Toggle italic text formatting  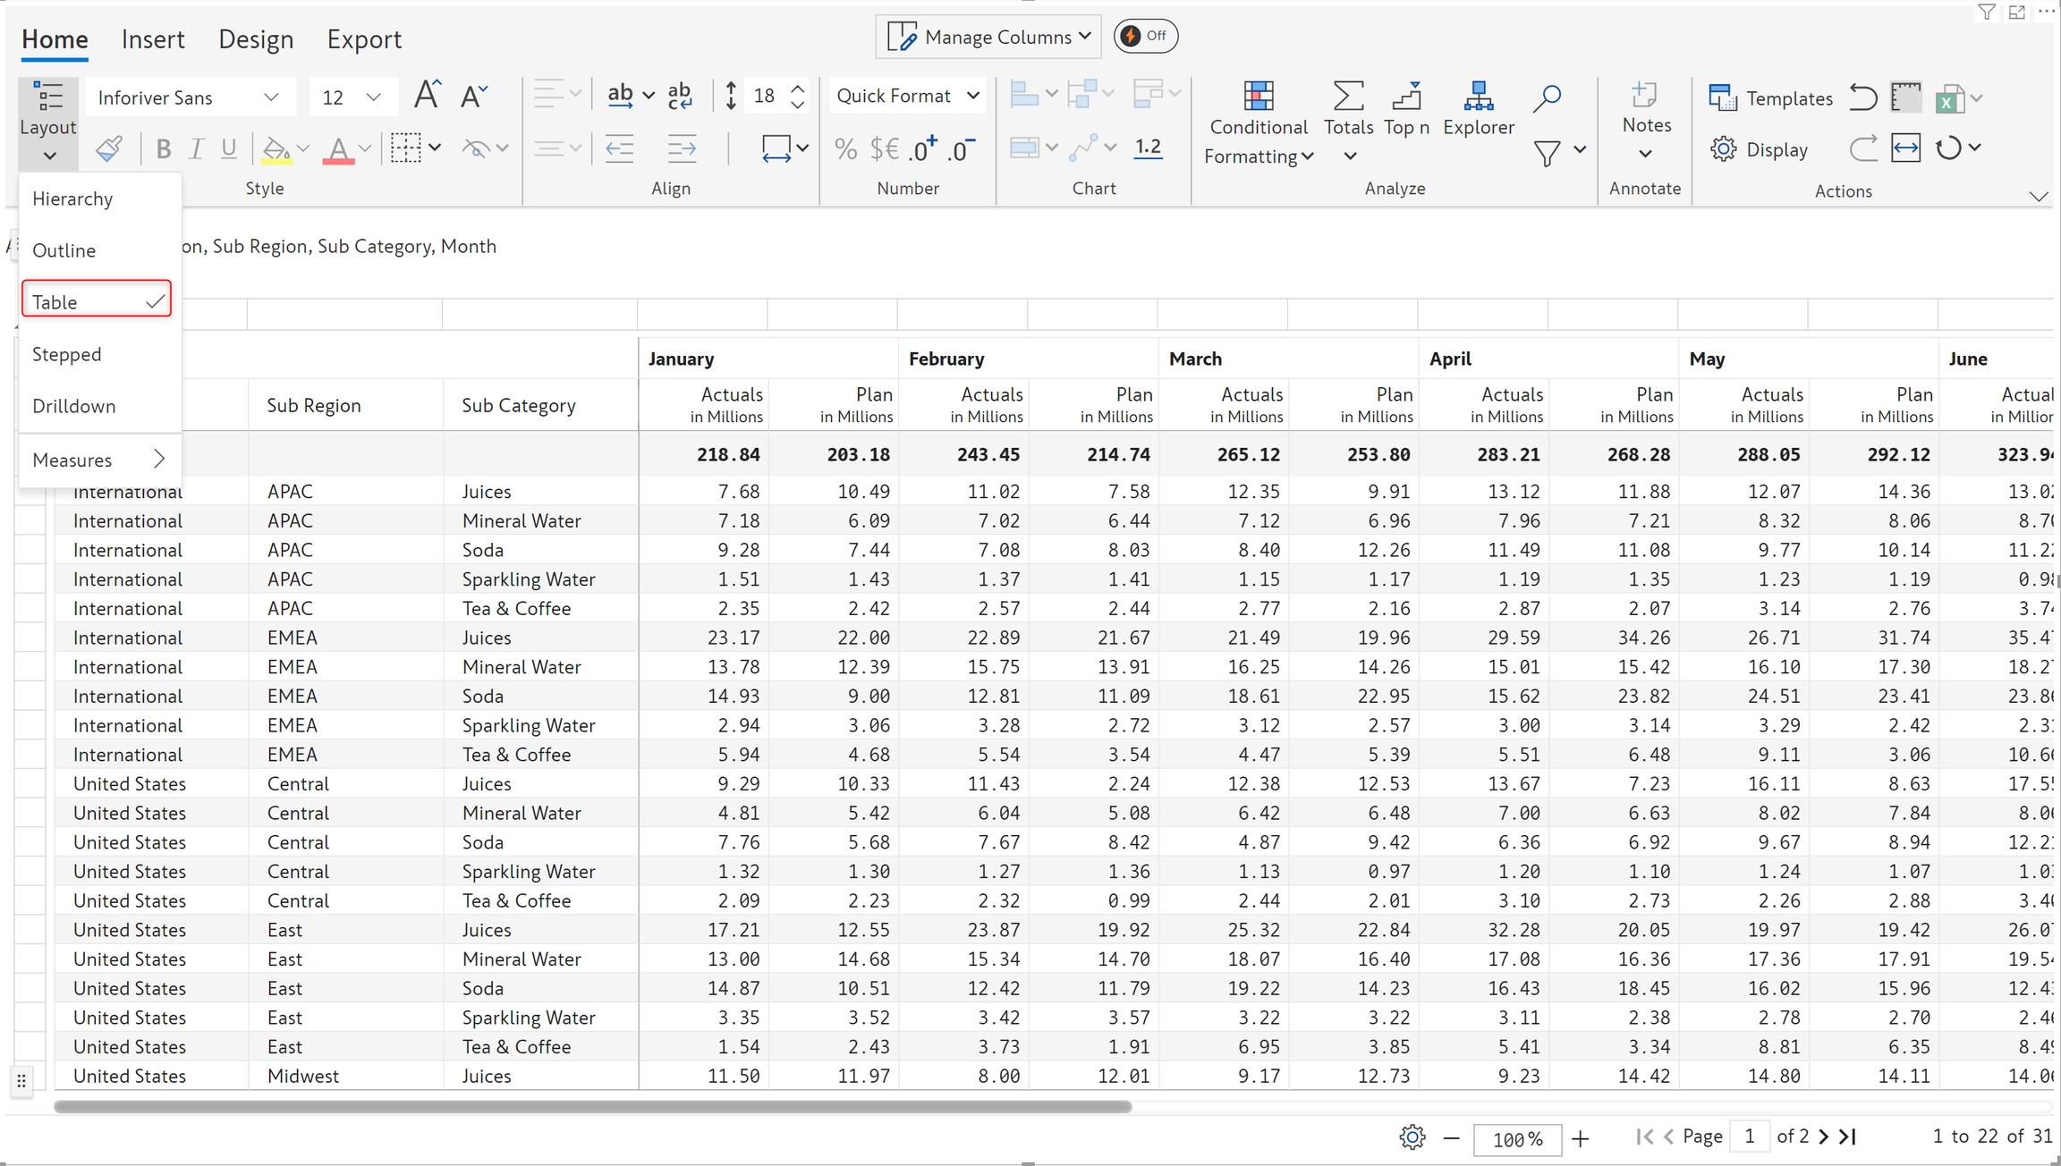pyautogui.click(x=196, y=149)
